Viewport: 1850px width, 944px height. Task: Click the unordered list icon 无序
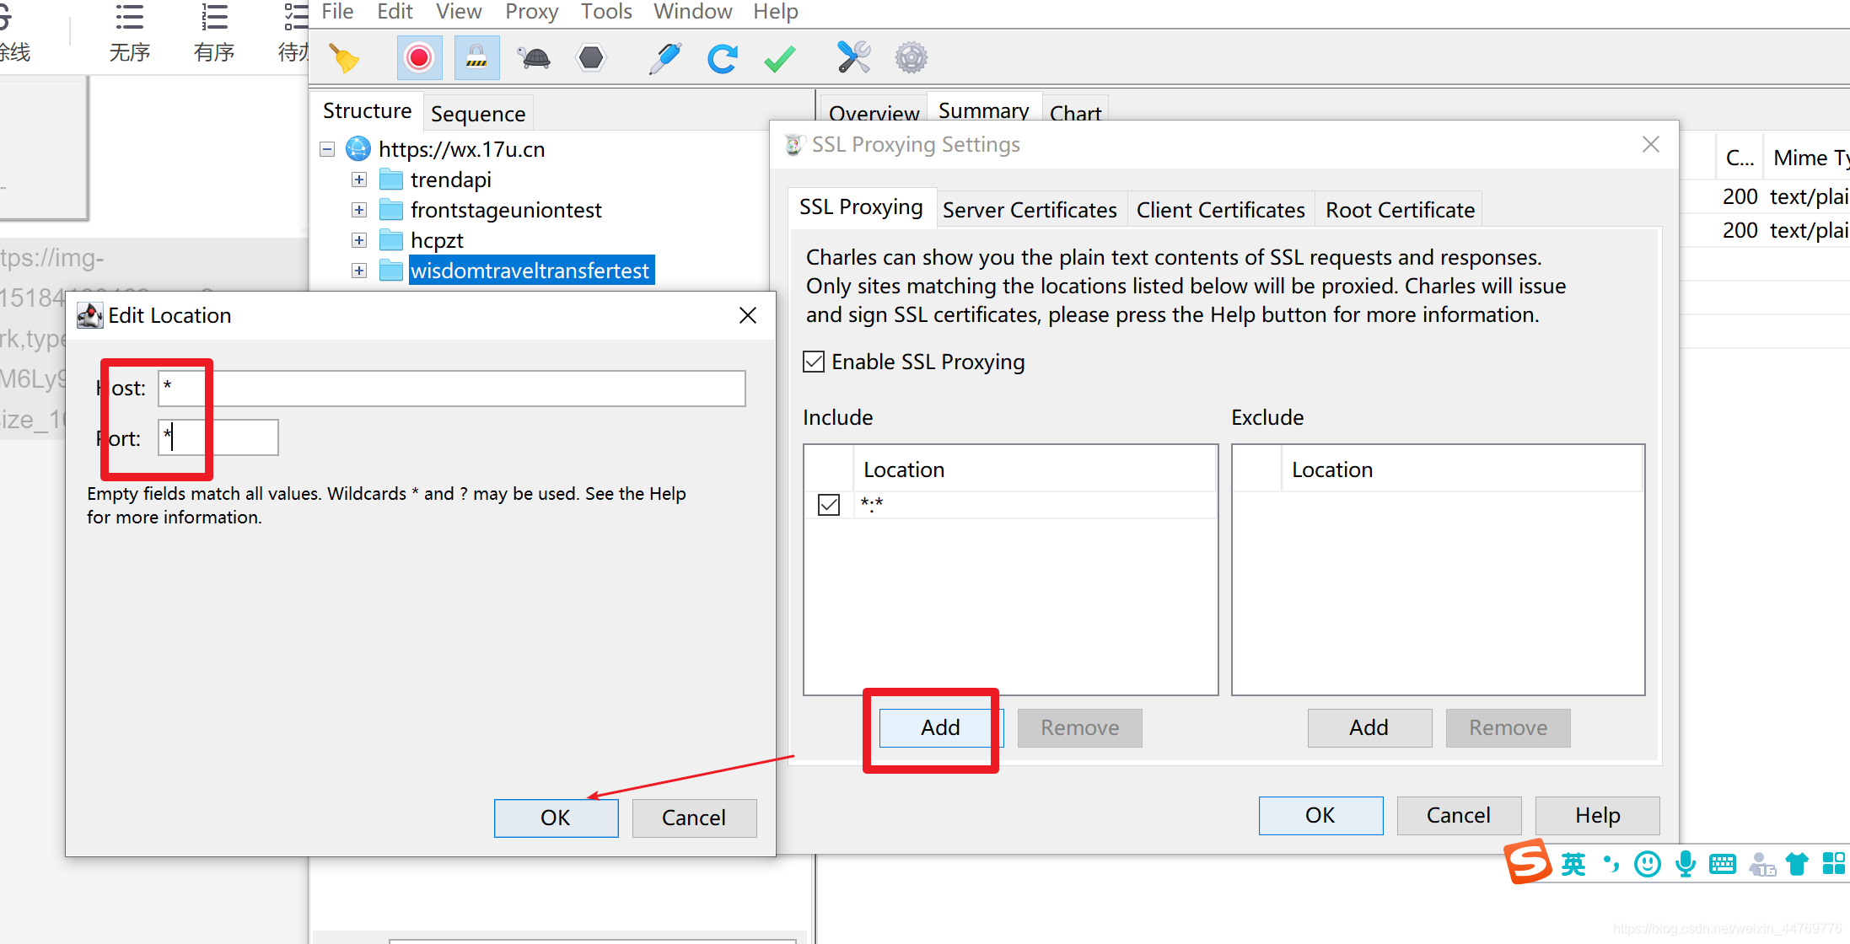coord(129,17)
